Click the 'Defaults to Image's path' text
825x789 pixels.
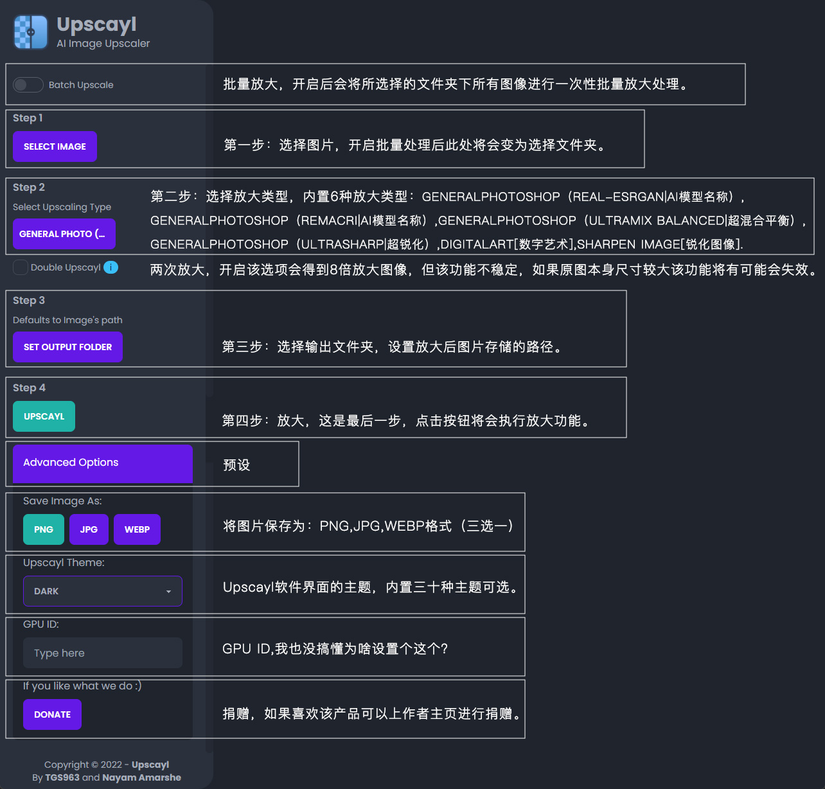pyautogui.click(x=67, y=320)
